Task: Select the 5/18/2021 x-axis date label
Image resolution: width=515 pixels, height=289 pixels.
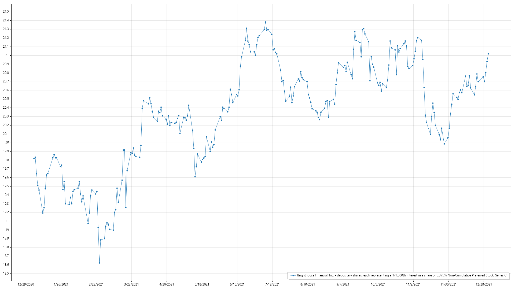Action: [202, 284]
